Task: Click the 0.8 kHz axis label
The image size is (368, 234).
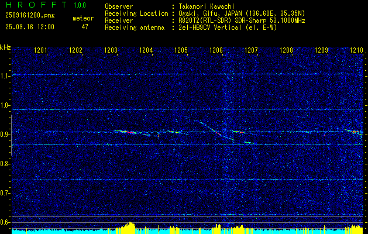Action: pyautogui.click(x=5, y=164)
